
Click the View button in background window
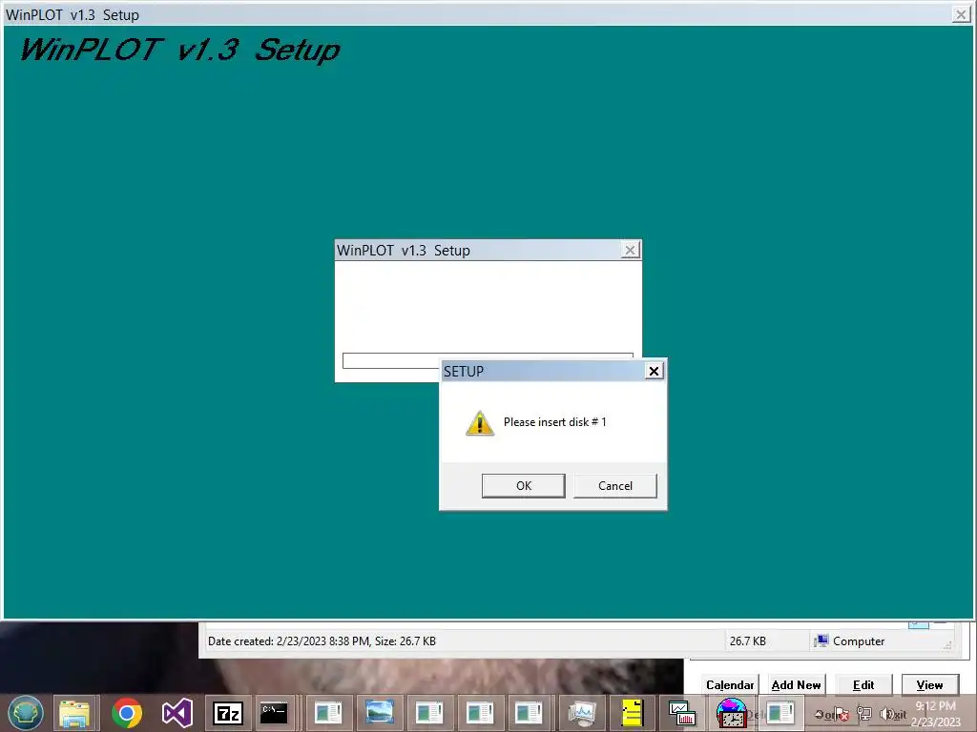point(929,684)
